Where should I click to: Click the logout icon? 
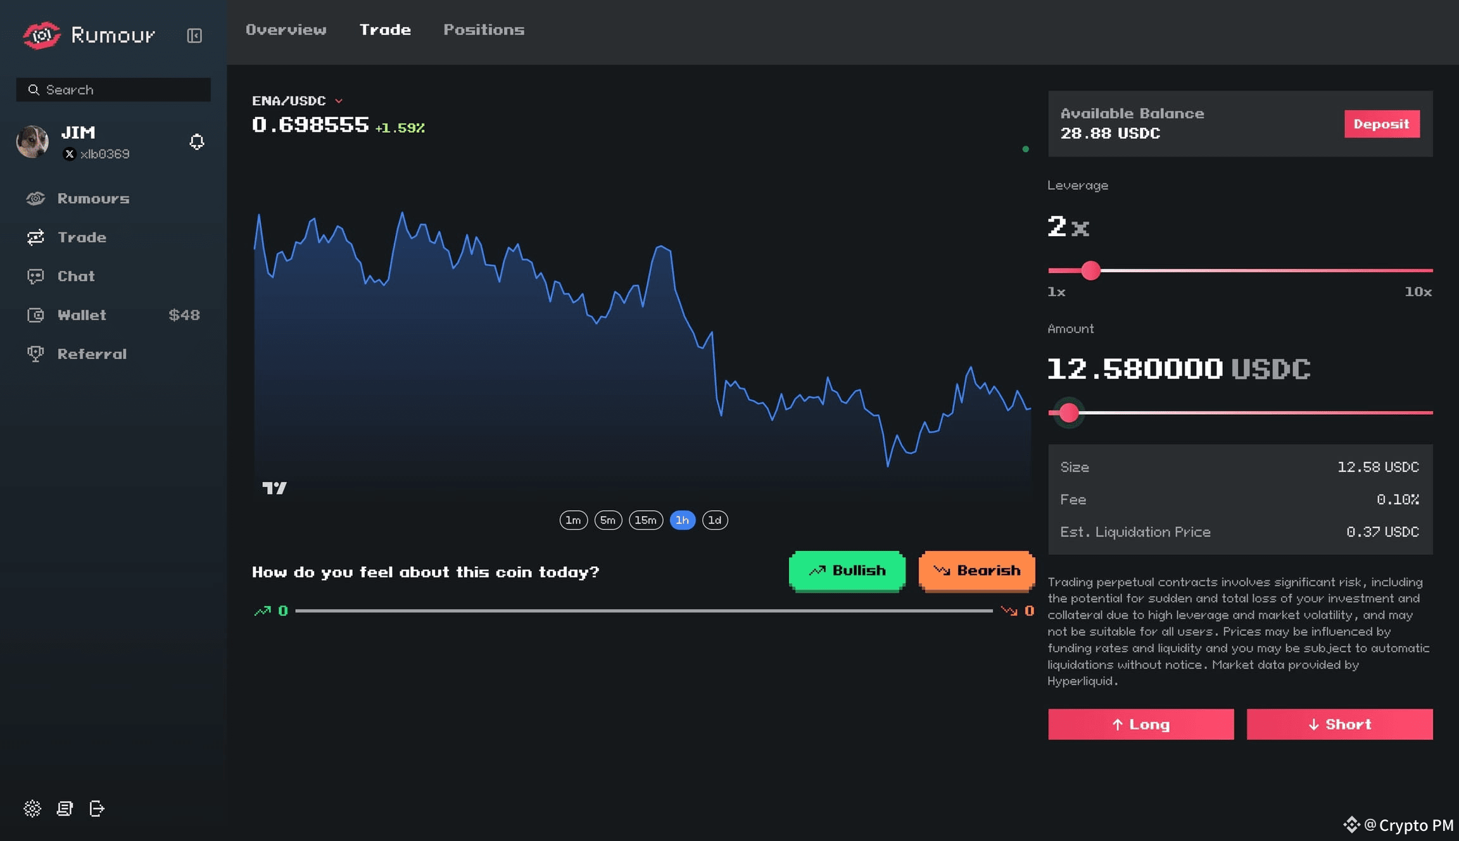[x=97, y=809]
